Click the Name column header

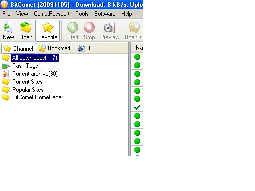click(138, 48)
